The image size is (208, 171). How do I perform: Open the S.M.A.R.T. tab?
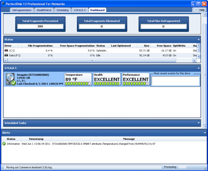point(80,10)
